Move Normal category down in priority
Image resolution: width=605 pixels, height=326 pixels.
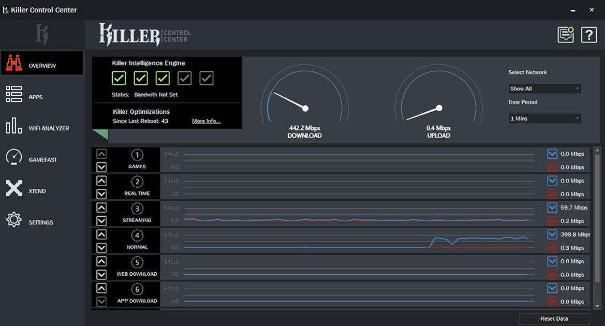(x=101, y=248)
